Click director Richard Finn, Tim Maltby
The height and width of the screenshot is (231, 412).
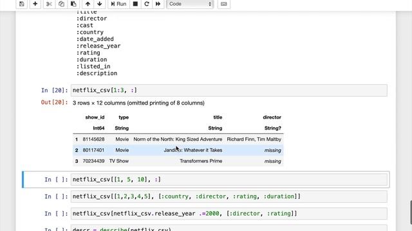[x=254, y=139]
